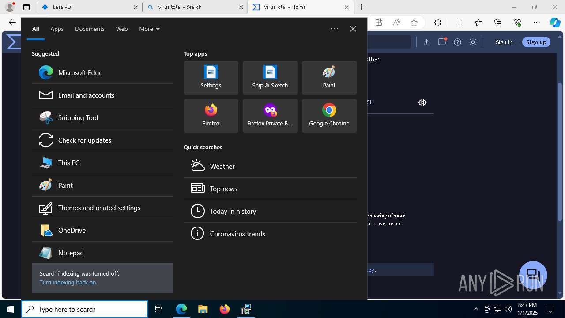Run the Top news quick search
The height and width of the screenshot is (318, 565).
(x=270, y=189)
